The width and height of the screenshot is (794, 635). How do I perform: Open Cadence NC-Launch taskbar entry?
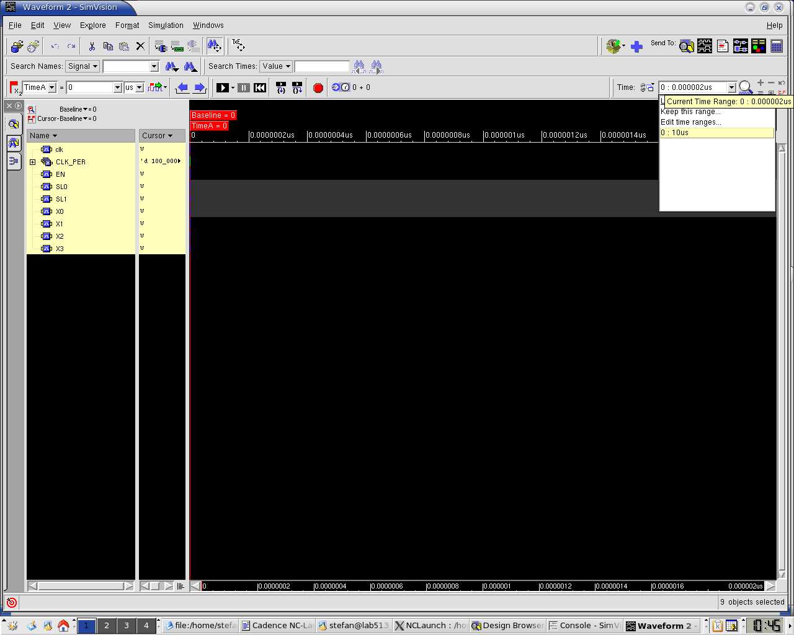(277, 626)
